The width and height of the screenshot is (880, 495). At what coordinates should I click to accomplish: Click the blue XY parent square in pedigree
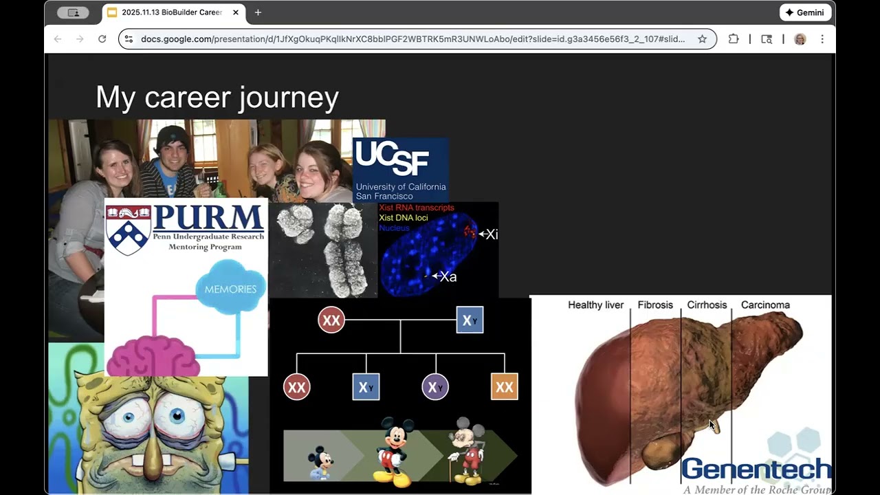[470, 320]
